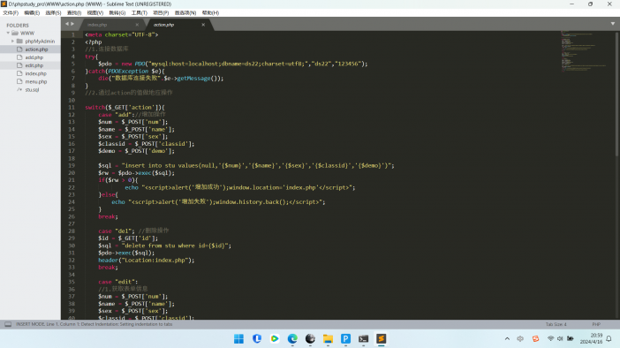Click the Sublime Text taskbar icon
620x348 pixels.
coord(382,339)
